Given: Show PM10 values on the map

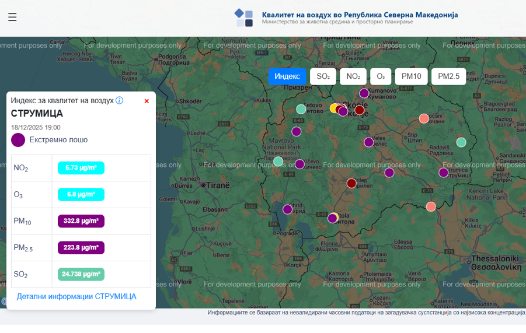Looking at the screenshot, I should 412,76.
